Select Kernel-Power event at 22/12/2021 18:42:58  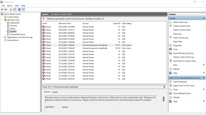[87, 42]
